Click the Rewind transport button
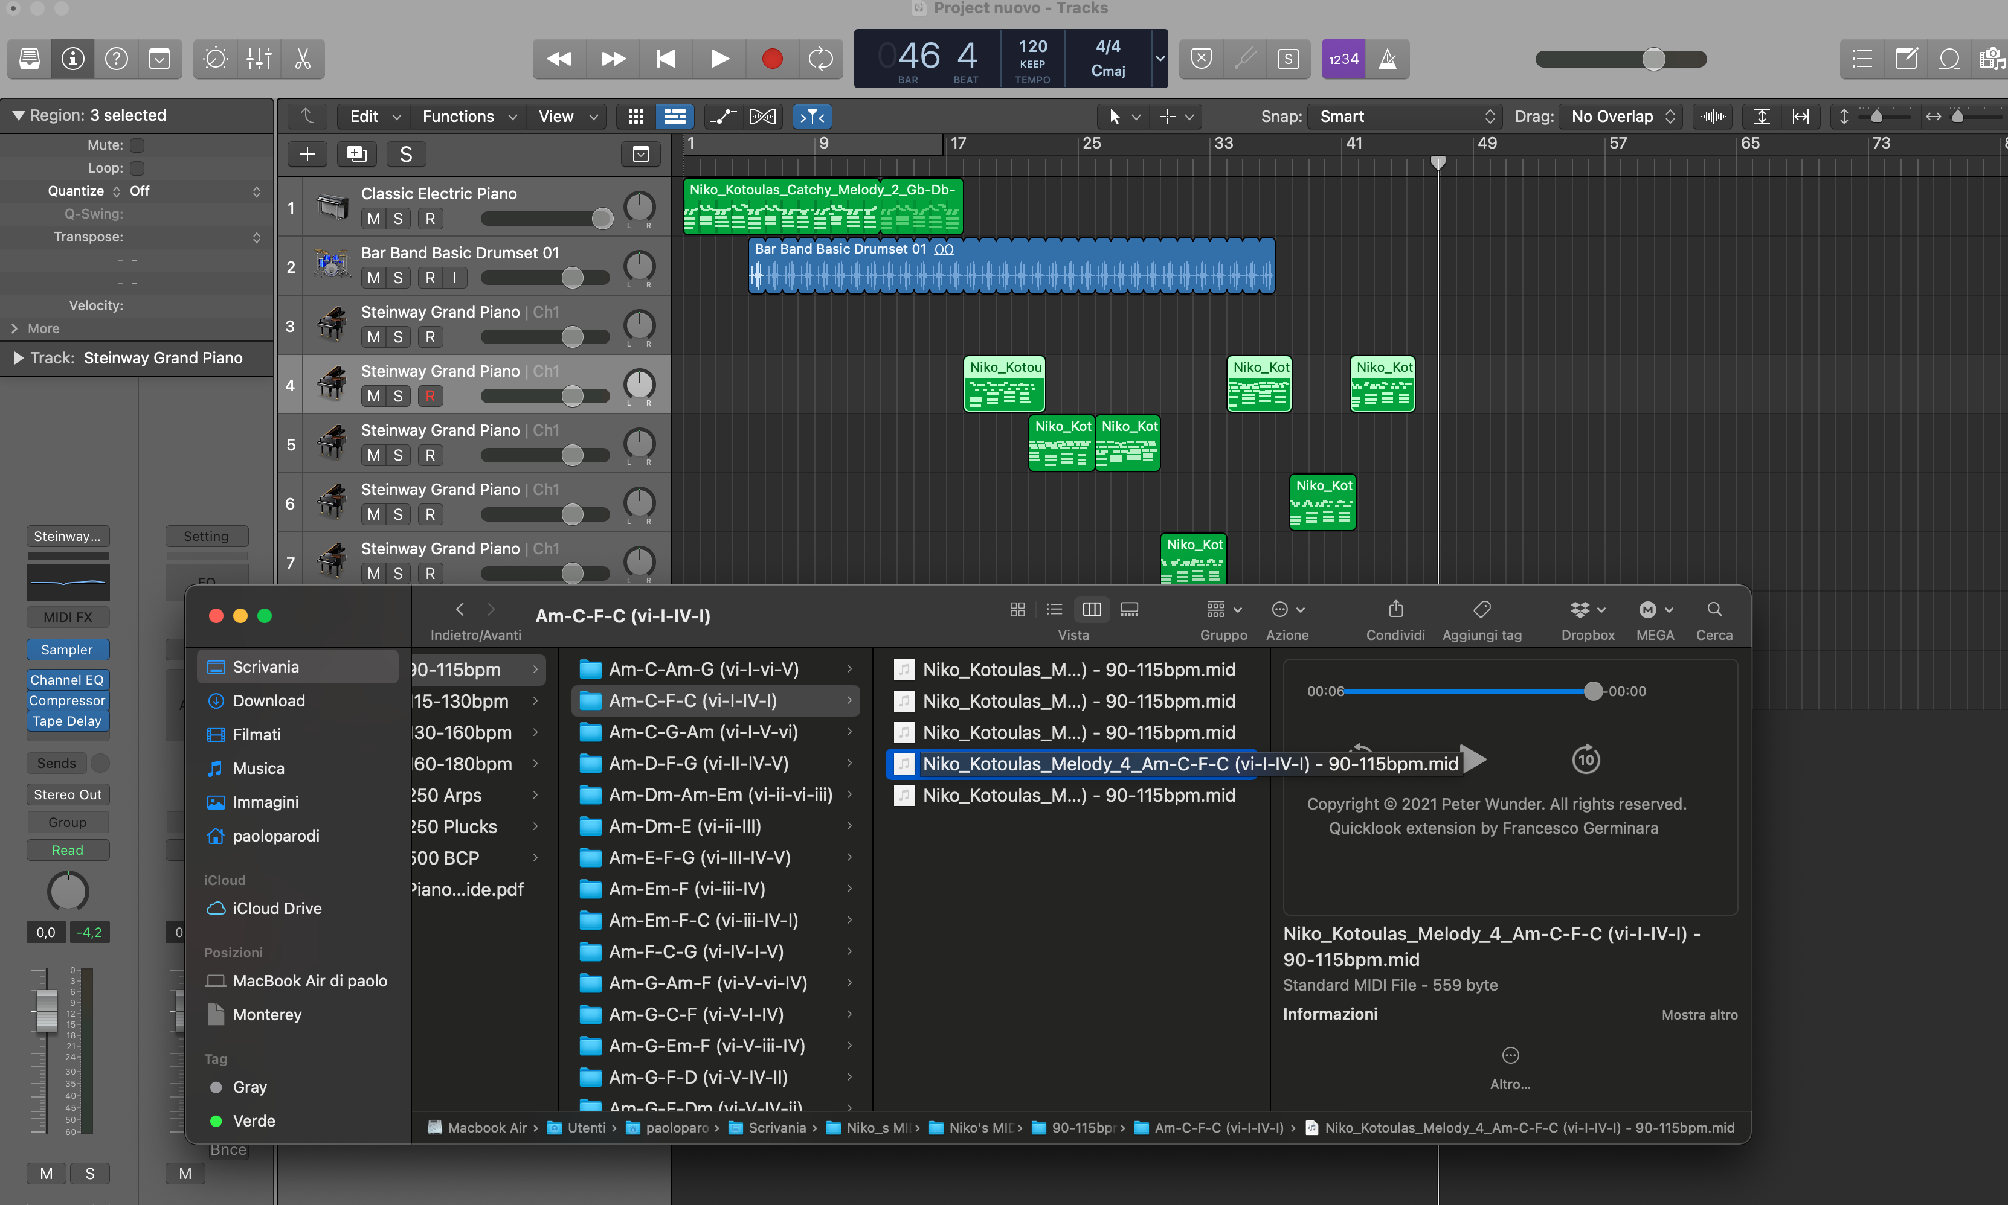The height and width of the screenshot is (1205, 2008). (559, 59)
